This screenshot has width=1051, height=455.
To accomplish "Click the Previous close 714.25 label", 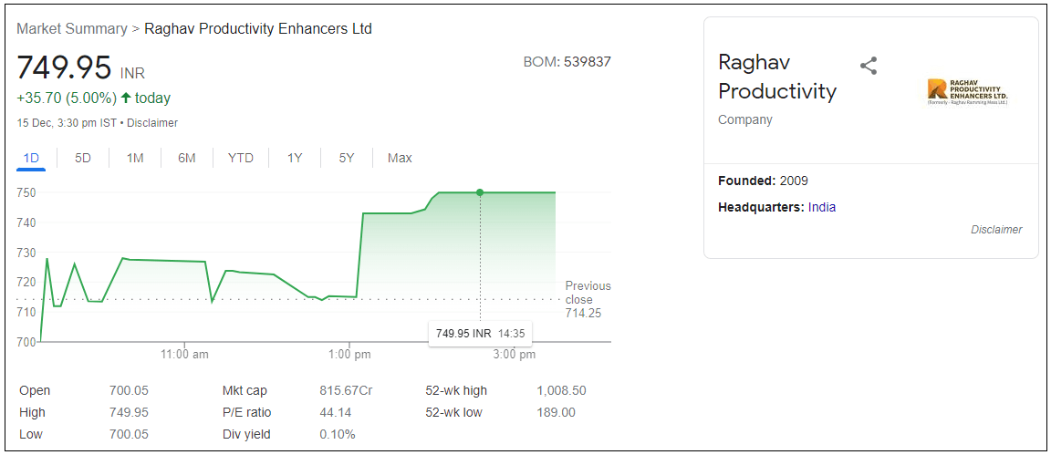I will (588, 300).
